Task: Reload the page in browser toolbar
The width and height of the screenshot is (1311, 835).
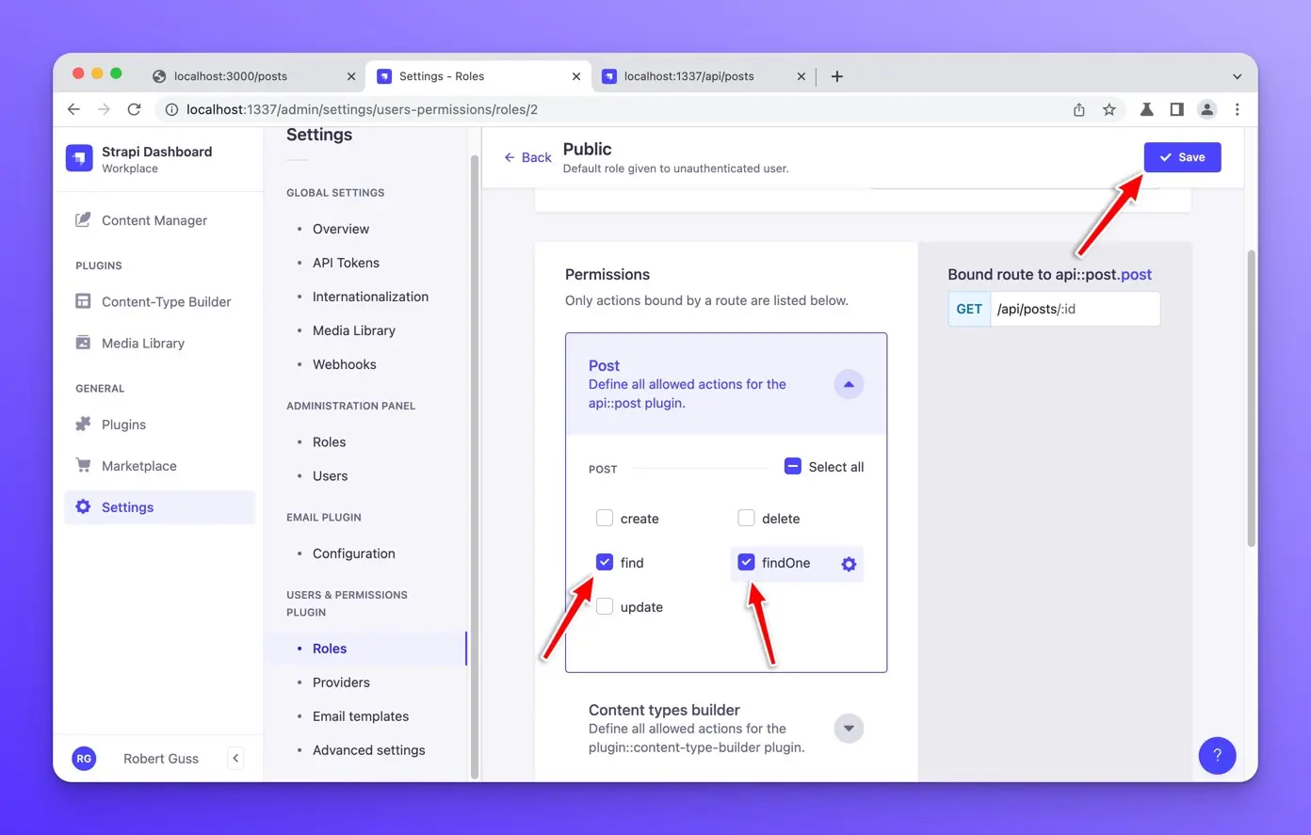Action: [x=134, y=109]
